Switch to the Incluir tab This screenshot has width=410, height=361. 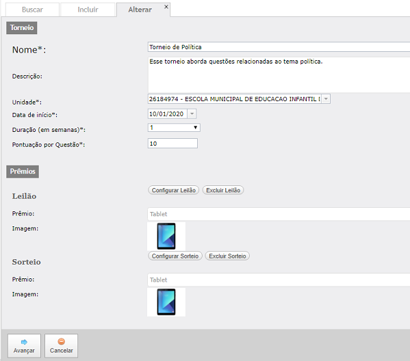[88, 10]
